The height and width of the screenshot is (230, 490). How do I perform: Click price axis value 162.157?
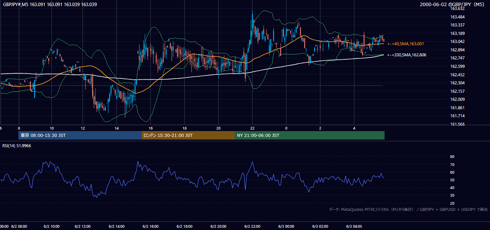pos(457,91)
